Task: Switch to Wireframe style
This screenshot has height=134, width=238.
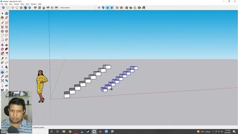Action: (13, 7)
